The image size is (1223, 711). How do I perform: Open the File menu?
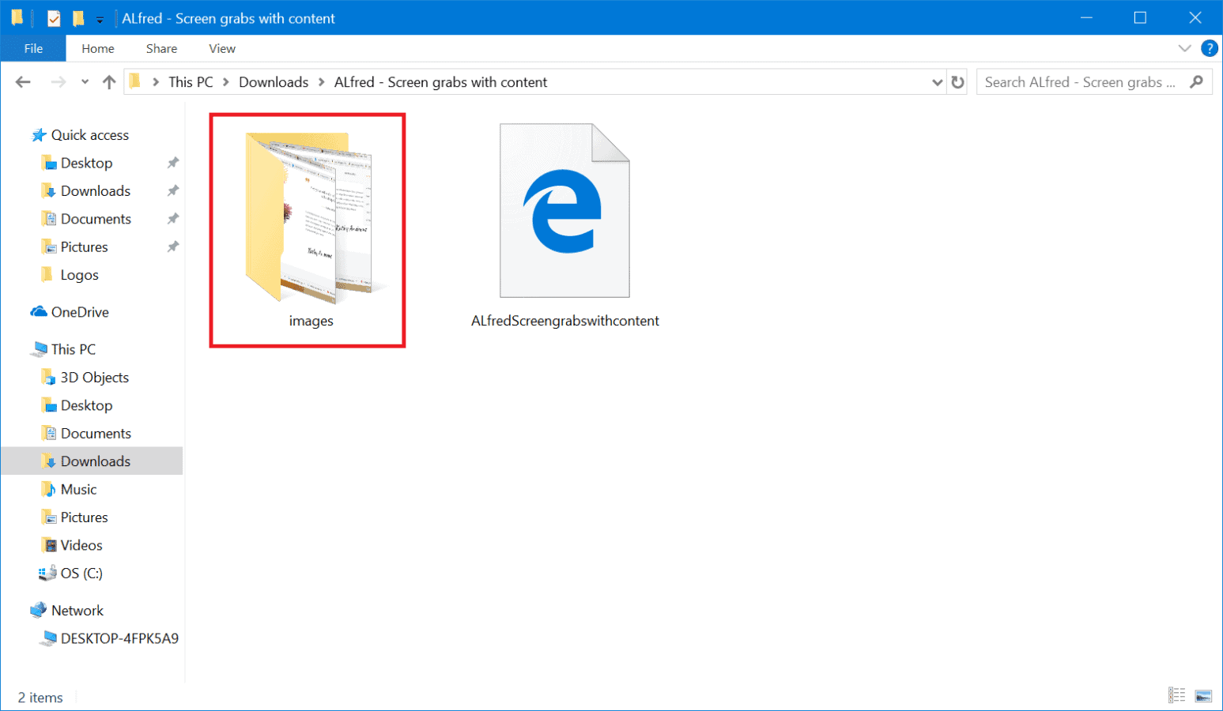coord(33,48)
